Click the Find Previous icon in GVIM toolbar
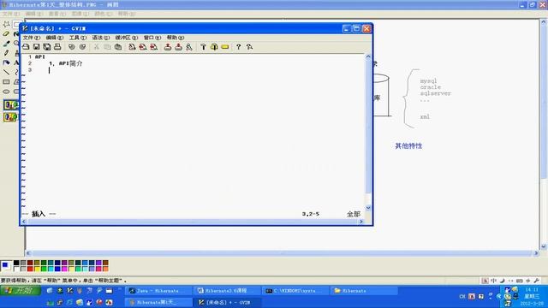The height and width of the screenshot is (308, 548). 153,47
